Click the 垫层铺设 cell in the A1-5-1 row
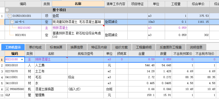The height and width of the screenshot is (103, 219). coord(116,22)
